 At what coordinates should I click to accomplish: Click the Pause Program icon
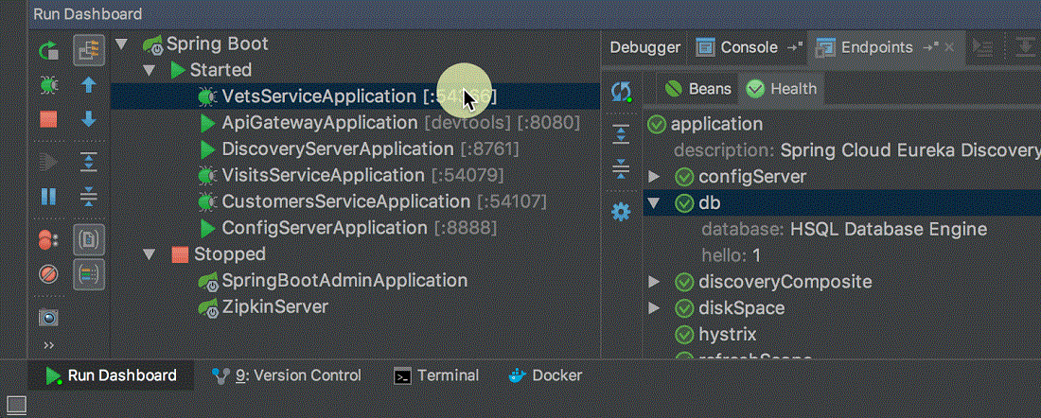(48, 197)
